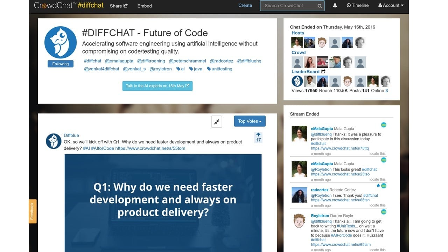Open the Top Votes sort dropdown
The width and height of the screenshot is (448, 252).
click(250, 121)
